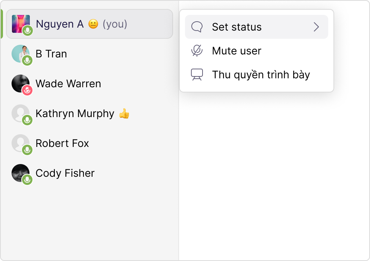
Task: Expand the Set status submenu arrow
Action: click(316, 27)
